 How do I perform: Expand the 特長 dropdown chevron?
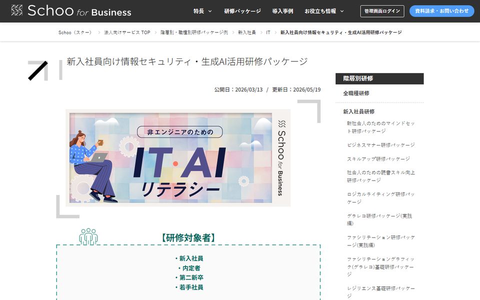[210, 11]
